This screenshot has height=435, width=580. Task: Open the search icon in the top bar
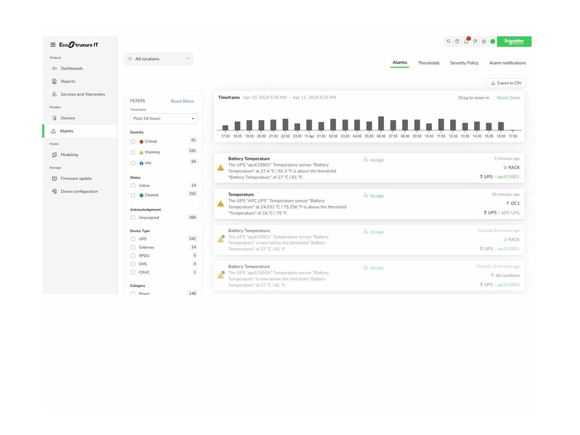coord(448,42)
